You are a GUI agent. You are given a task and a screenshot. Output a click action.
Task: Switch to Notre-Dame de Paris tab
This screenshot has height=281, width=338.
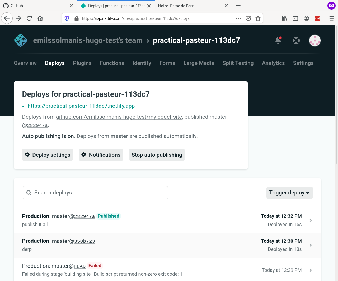coord(193,6)
